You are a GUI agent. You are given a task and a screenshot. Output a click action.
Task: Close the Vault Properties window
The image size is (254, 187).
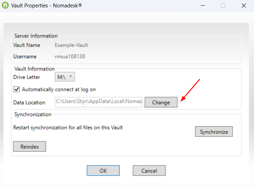click(x=243, y=6)
